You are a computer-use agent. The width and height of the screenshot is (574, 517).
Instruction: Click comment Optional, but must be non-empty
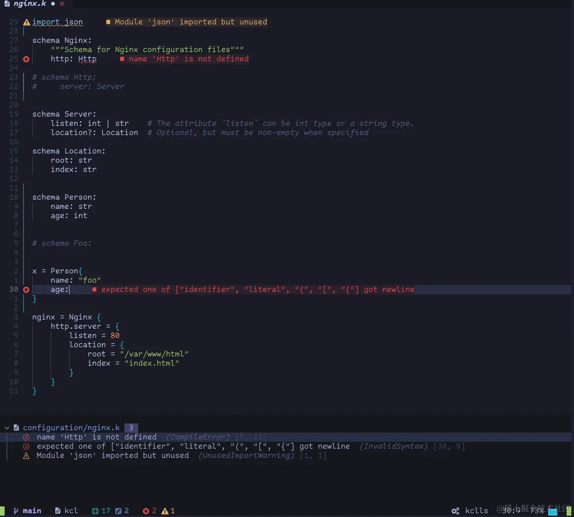258,133
